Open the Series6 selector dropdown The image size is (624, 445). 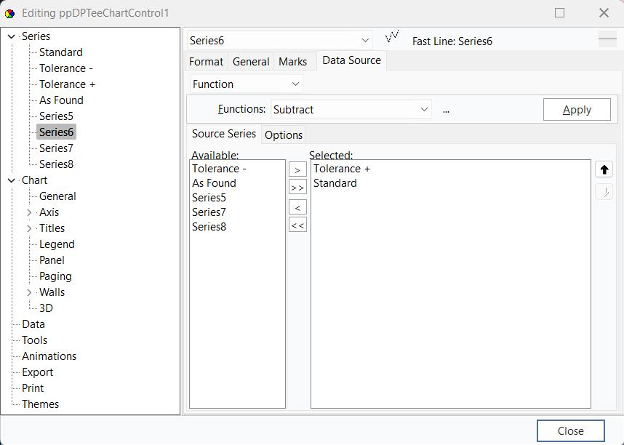(x=365, y=41)
